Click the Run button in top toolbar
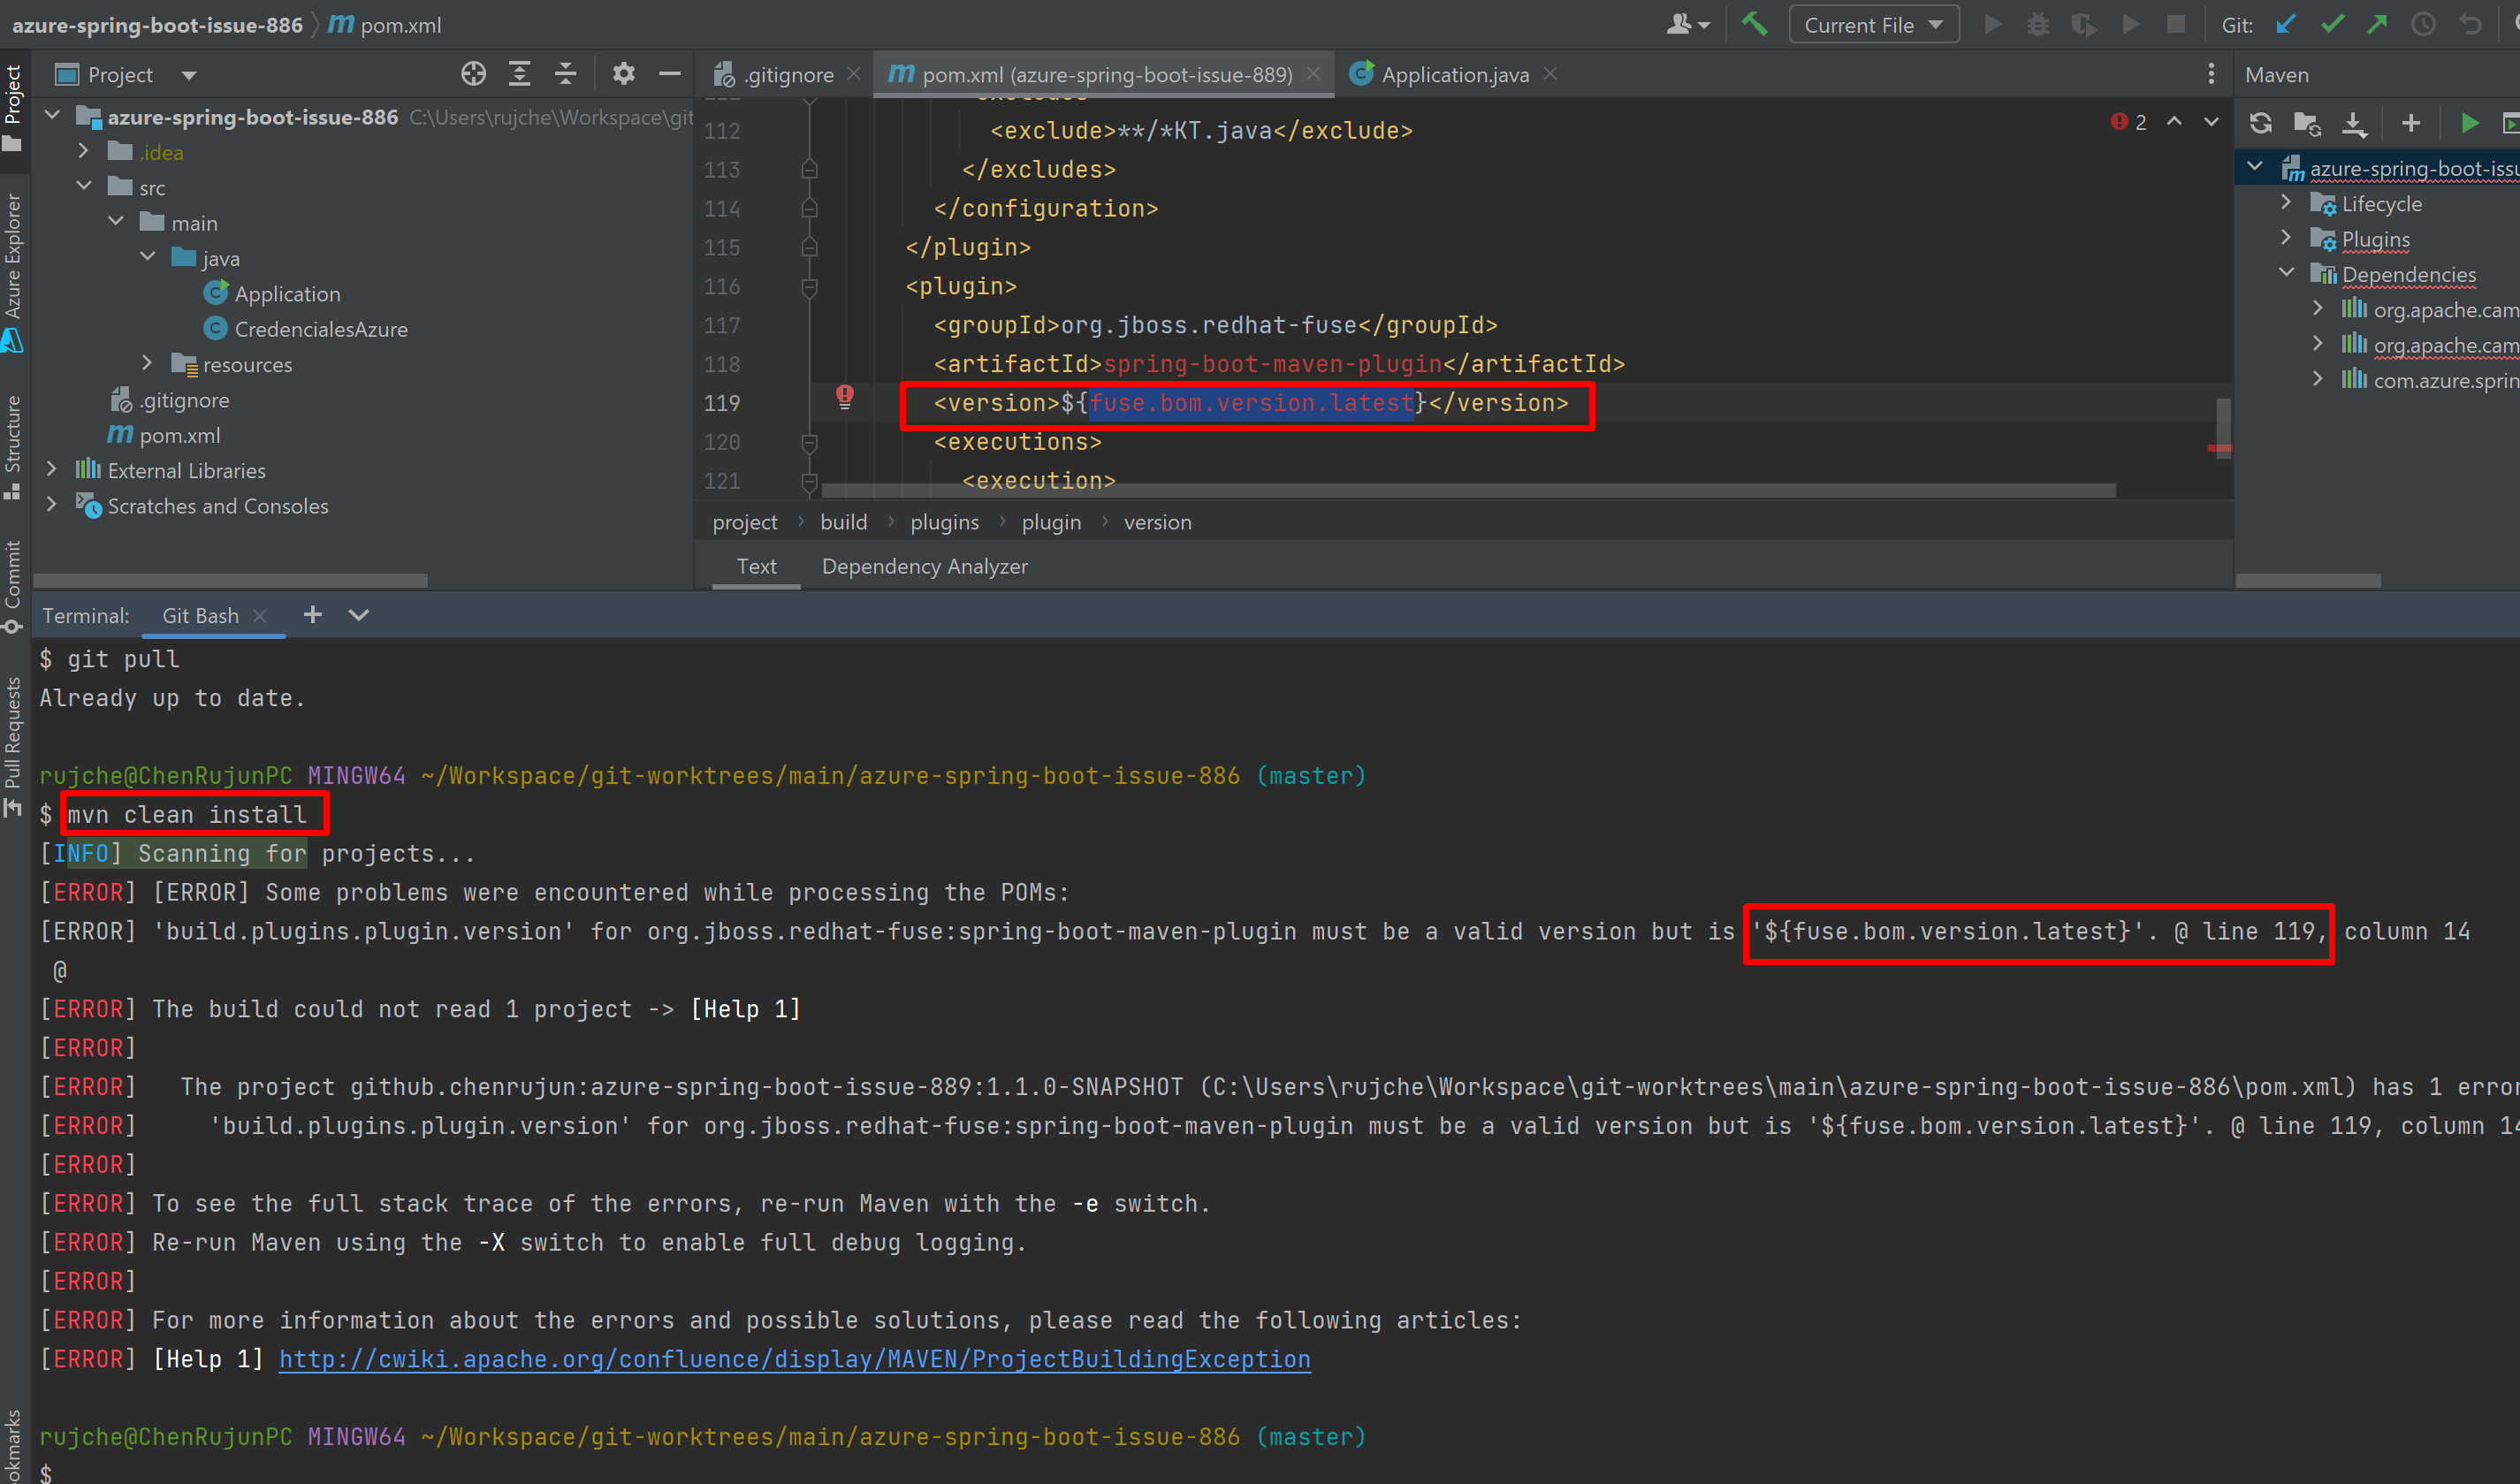 coord(1993,24)
